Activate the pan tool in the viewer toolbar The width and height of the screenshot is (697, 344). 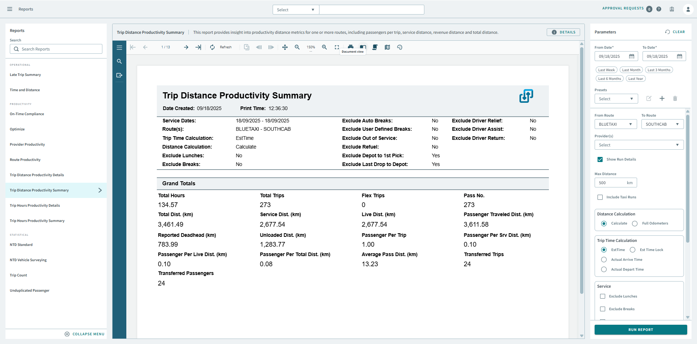[x=285, y=47]
